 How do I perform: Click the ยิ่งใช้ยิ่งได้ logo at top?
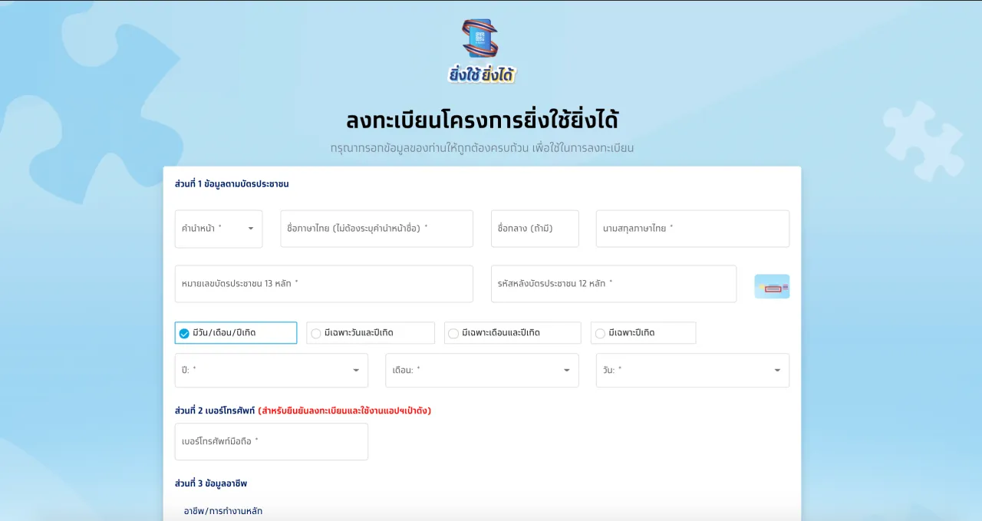point(482,51)
